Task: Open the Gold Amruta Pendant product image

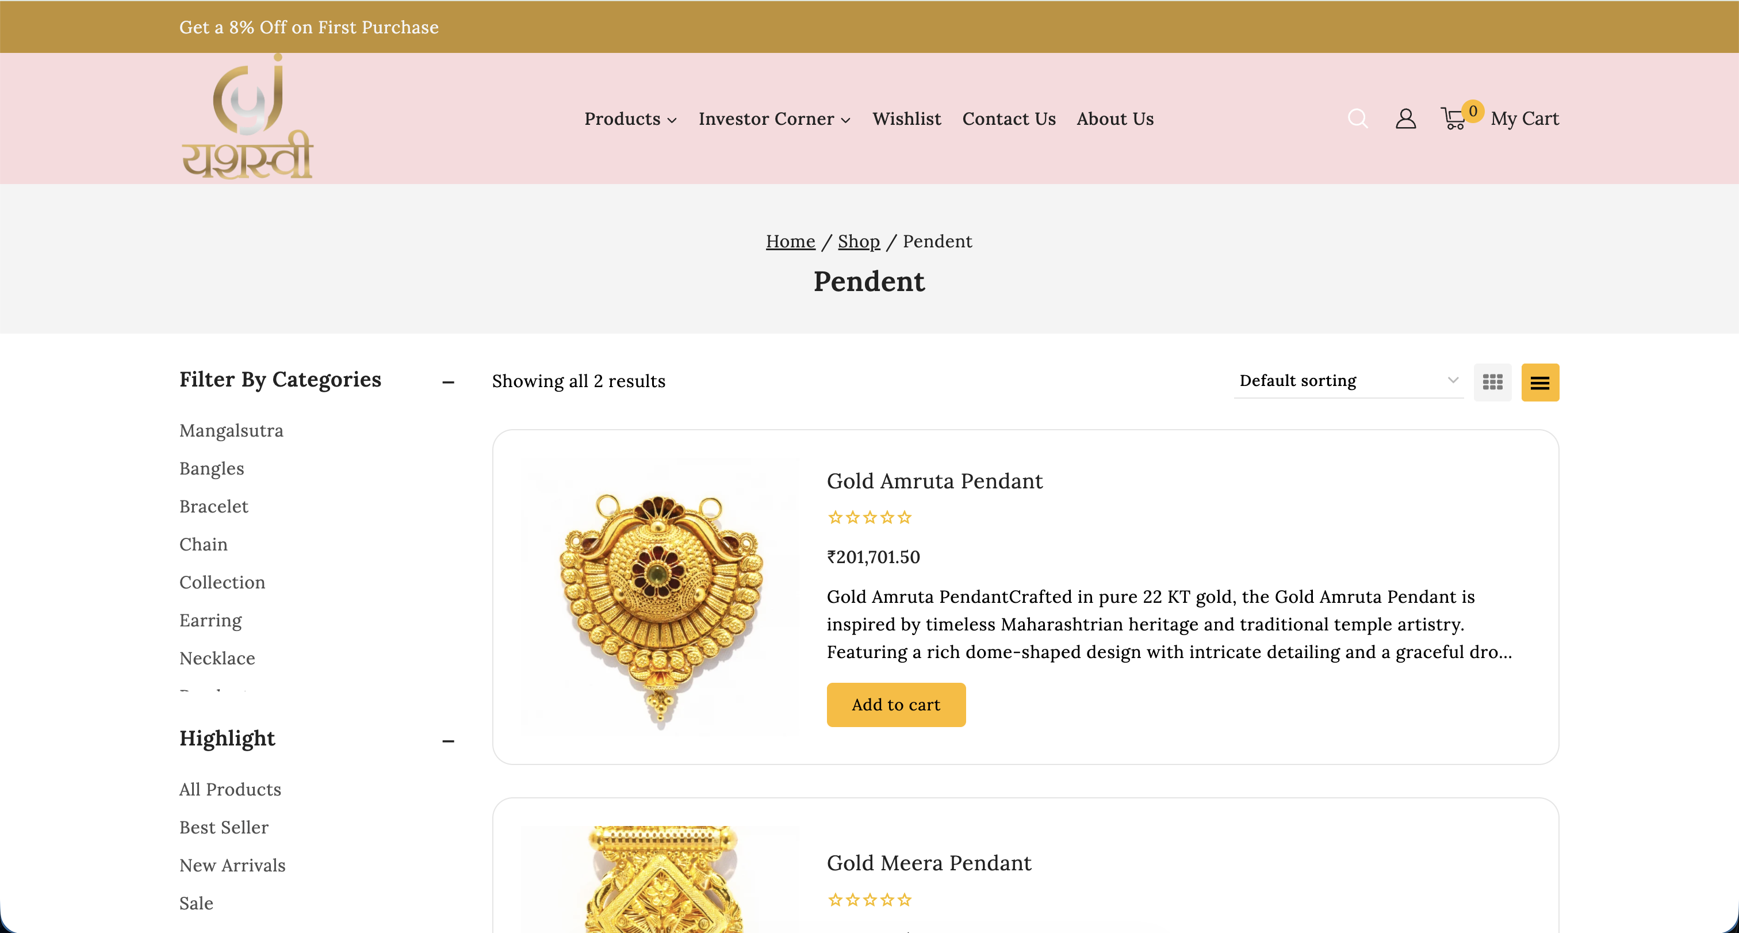Action: pyautogui.click(x=660, y=596)
